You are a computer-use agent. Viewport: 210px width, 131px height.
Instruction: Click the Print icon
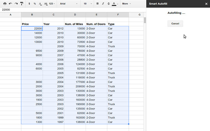[x=5, y=4]
